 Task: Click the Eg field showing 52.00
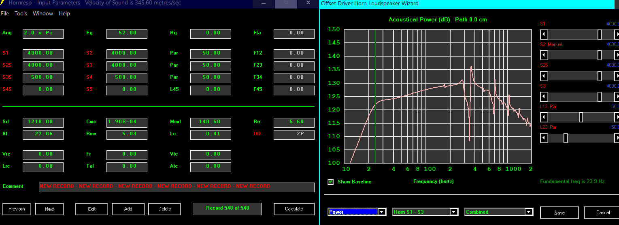click(x=127, y=34)
